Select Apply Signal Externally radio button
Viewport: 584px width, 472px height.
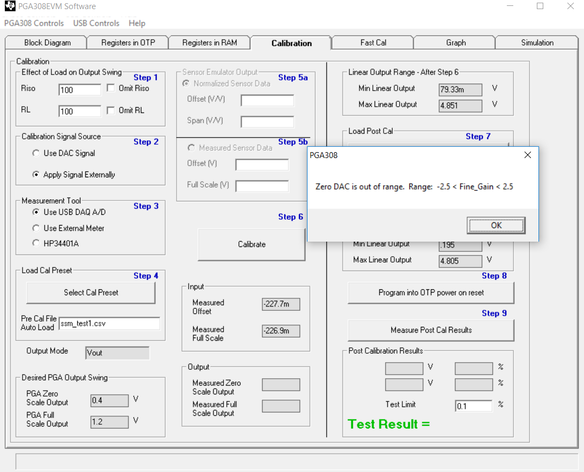(36, 174)
